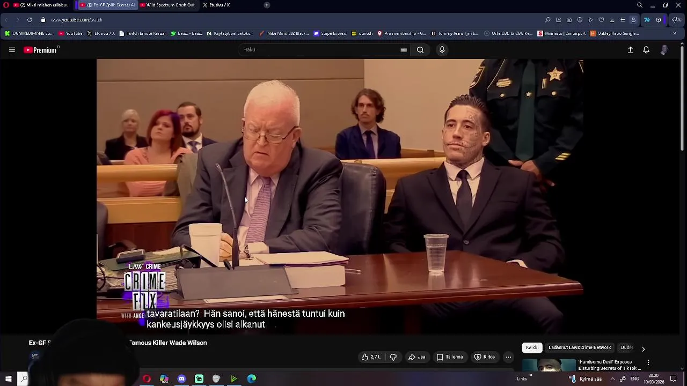Open YouTube notifications bell
Viewport: 687px width, 386px height.
(x=646, y=50)
